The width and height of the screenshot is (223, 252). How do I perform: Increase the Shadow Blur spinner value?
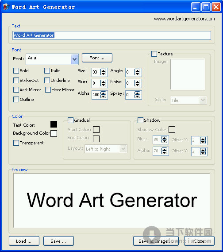coord(164,138)
